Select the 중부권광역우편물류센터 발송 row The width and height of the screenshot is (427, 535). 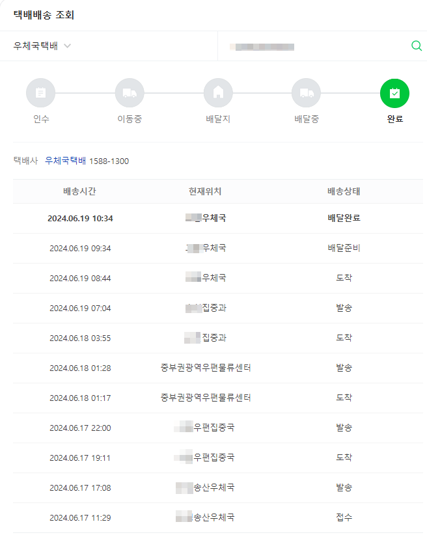click(x=213, y=368)
